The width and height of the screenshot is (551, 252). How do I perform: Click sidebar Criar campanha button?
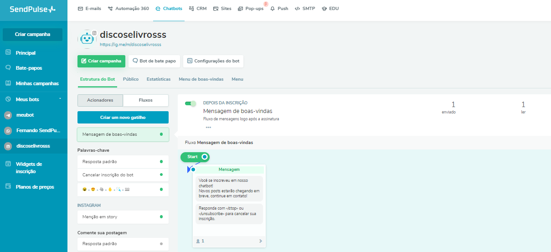pyautogui.click(x=33, y=34)
